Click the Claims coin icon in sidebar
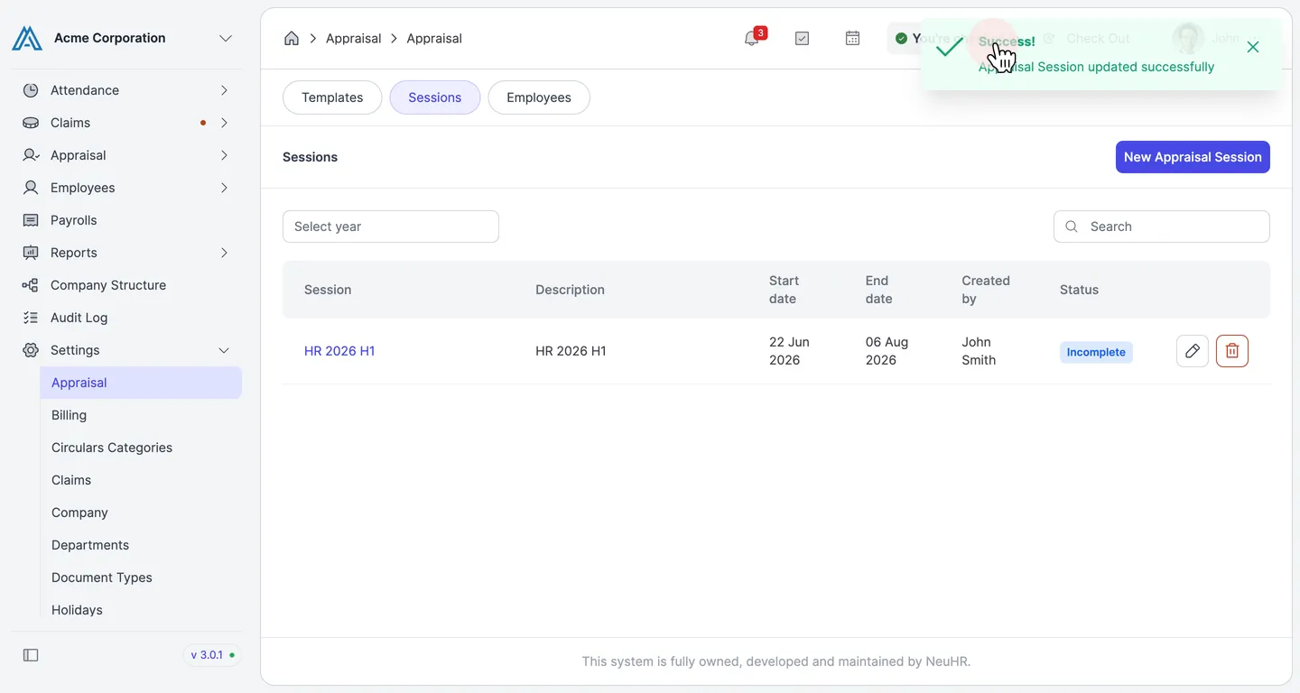The height and width of the screenshot is (693, 1300). click(31, 123)
